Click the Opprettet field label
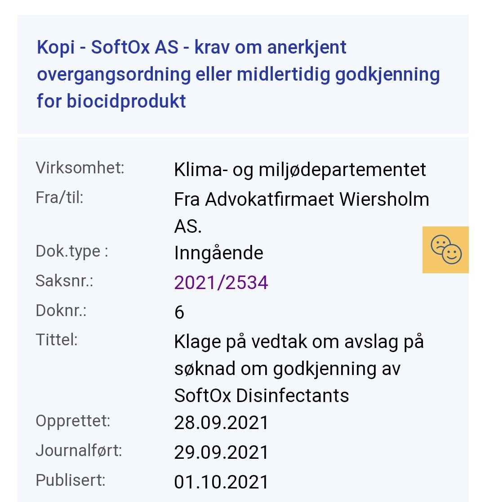The height and width of the screenshot is (502, 485). coord(73,421)
